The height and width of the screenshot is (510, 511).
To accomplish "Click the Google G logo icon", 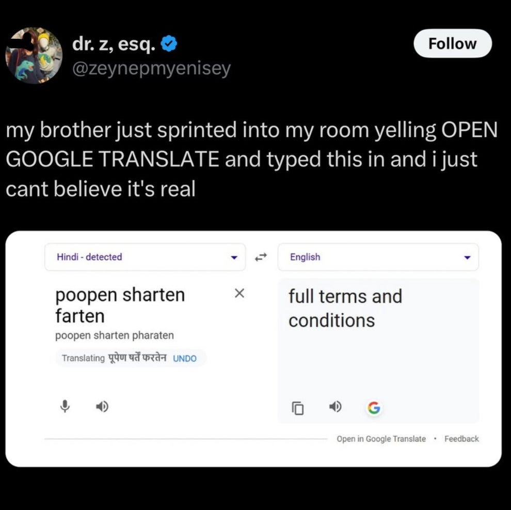I will tap(373, 408).
